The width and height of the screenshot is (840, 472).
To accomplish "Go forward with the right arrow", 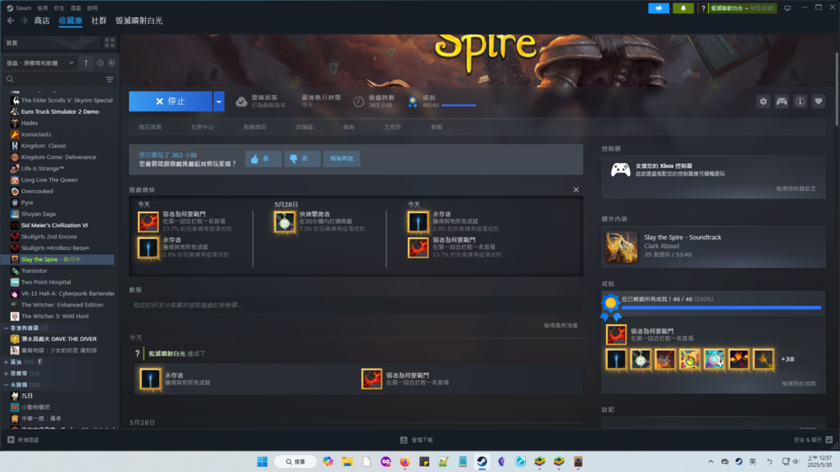I will tap(24, 20).
